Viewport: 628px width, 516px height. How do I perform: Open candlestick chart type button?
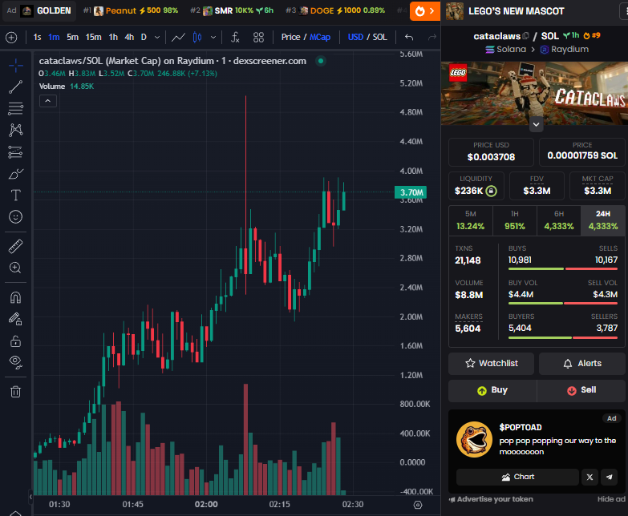tap(197, 37)
